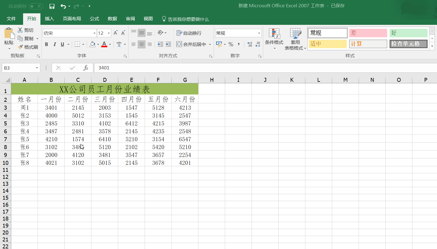Open the File (文件) tab
This screenshot has height=249, width=437.
11,19
